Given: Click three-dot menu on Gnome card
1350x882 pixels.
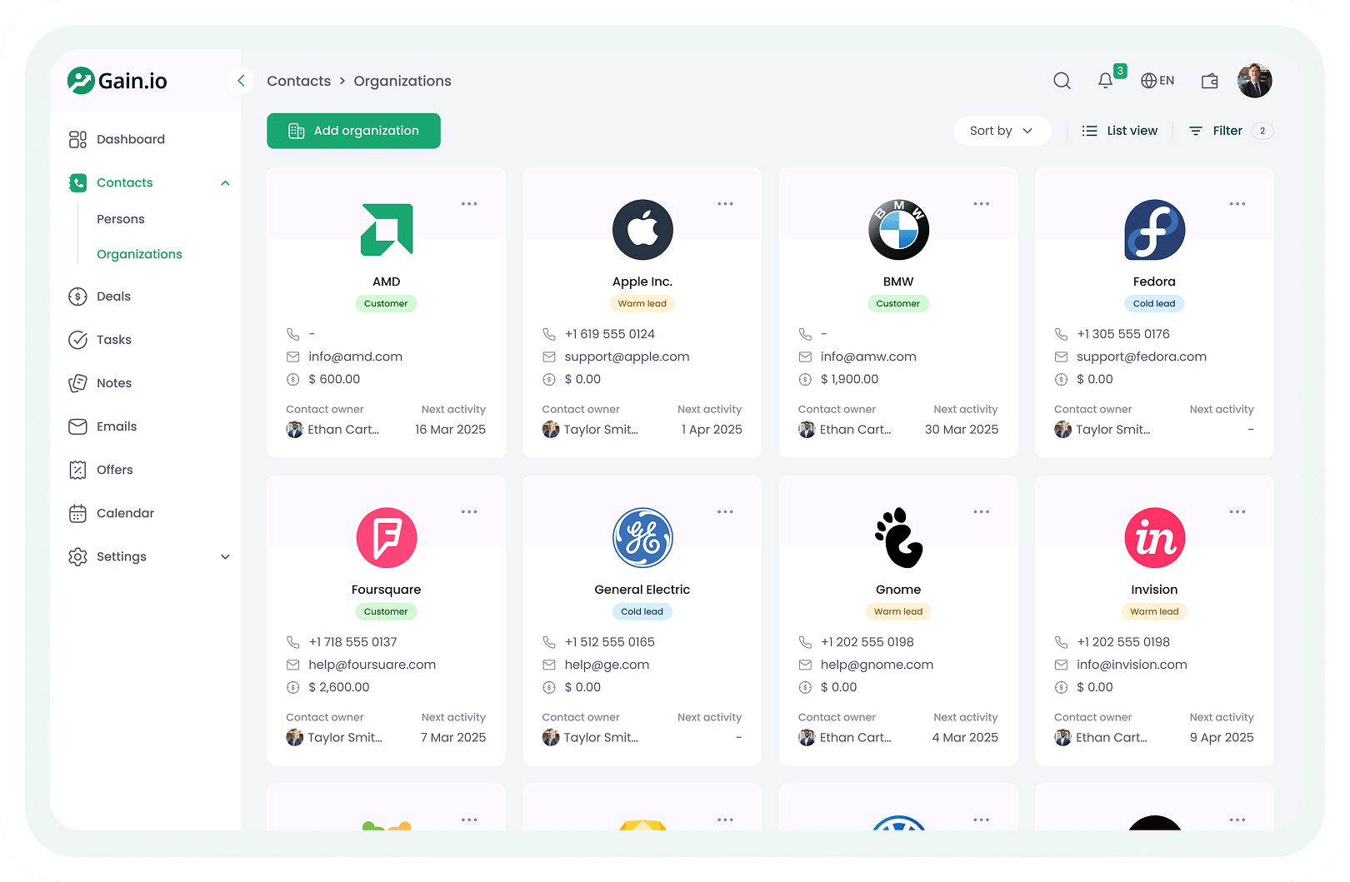Looking at the screenshot, I should coord(981,512).
